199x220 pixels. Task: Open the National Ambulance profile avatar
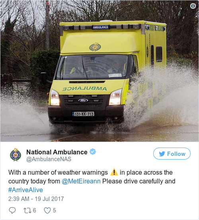coord(16,155)
